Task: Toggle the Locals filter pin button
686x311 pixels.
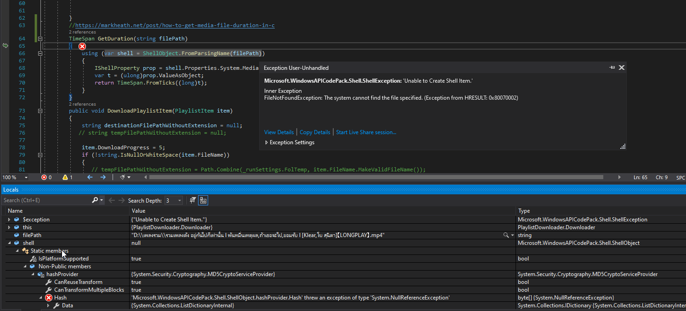Action: pyautogui.click(x=193, y=200)
